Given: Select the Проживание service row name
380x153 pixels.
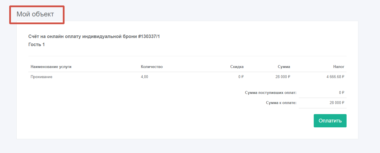Looking at the screenshot, I should coord(41,77).
